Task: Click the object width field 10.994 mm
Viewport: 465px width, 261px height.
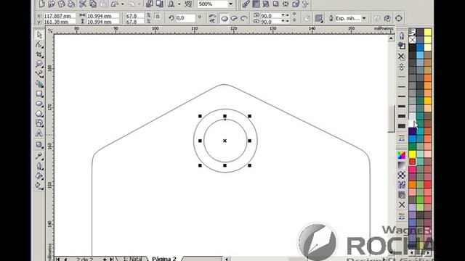Action: [x=102, y=16]
